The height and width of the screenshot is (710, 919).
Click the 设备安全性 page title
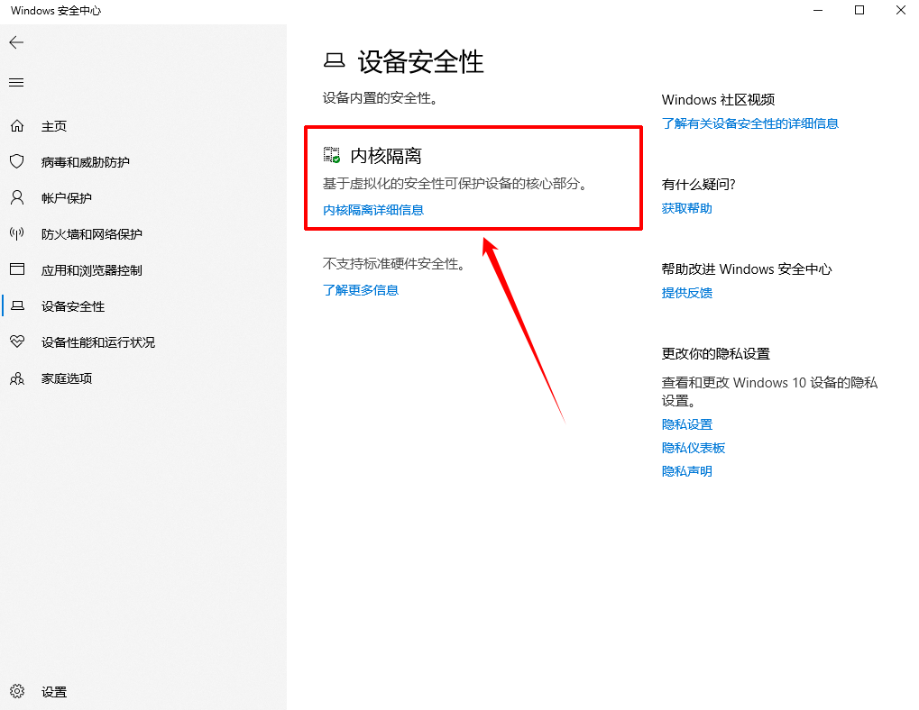[421, 61]
